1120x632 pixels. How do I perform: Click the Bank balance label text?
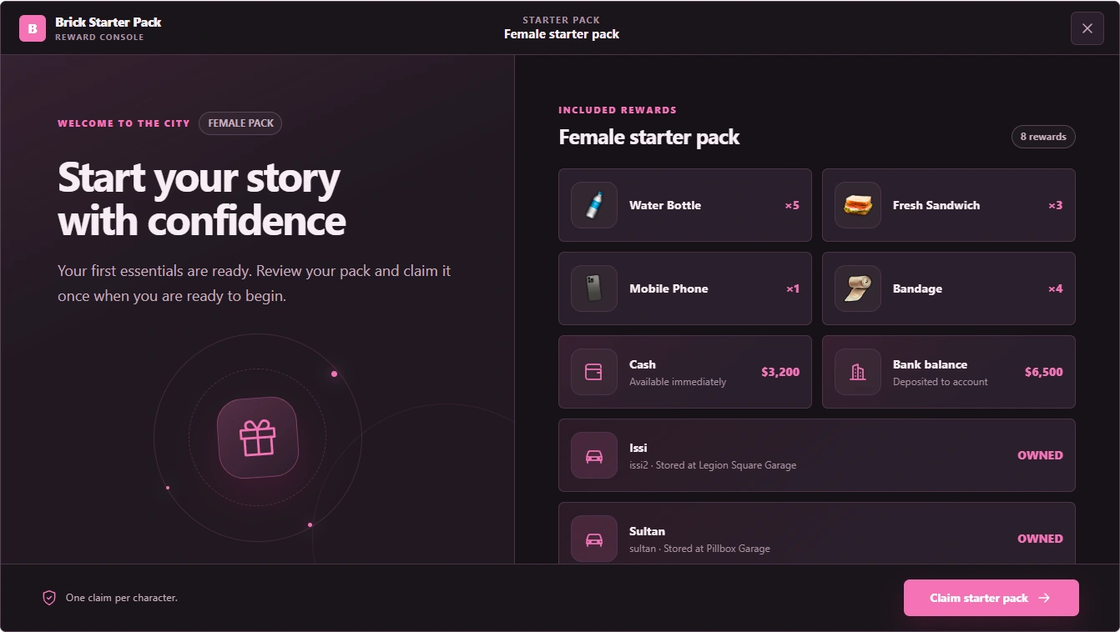pos(930,364)
